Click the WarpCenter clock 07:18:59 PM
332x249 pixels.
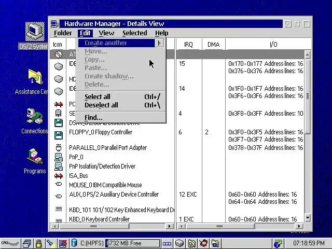[309, 243]
